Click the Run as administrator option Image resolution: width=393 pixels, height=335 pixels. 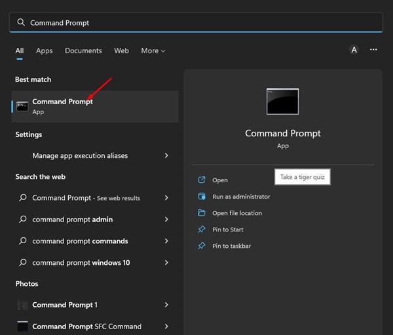click(x=241, y=196)
